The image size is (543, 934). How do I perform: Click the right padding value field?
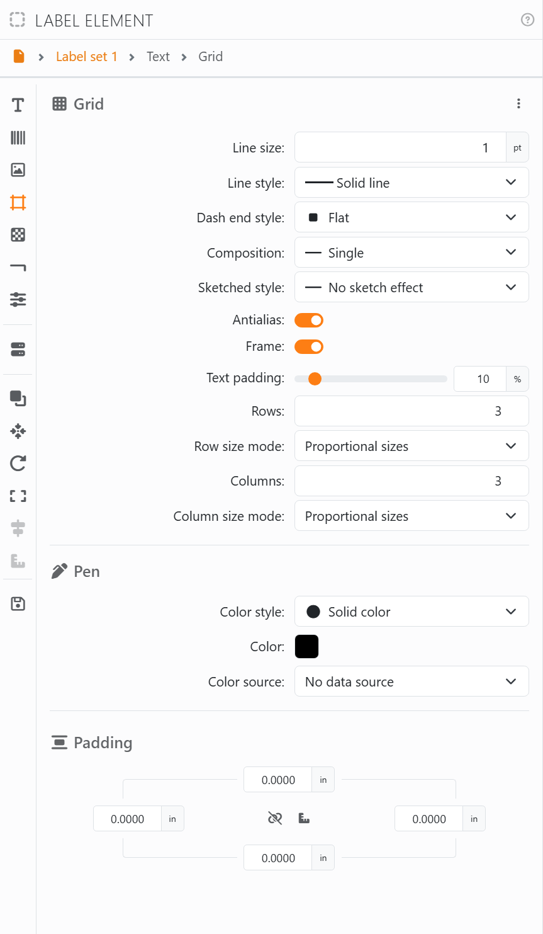click(429, 819)
